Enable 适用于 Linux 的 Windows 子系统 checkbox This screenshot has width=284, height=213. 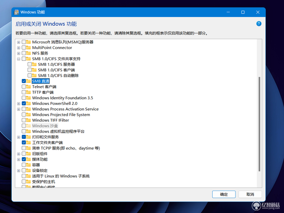[x=24, y=176]
